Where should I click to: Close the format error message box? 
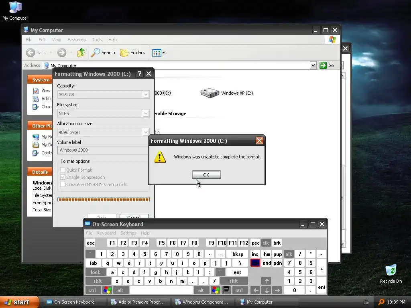pos(259,141)
